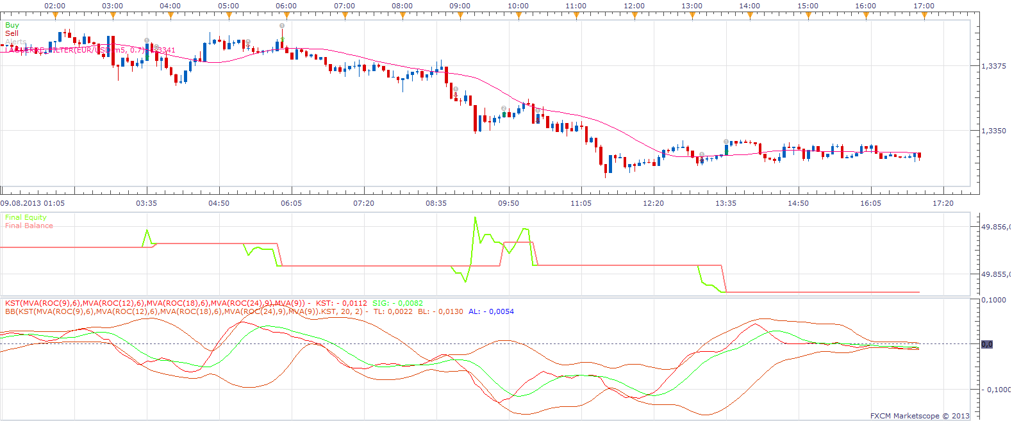Screen dimensions: 1012x421
Task: Select the orange triangle marker at 12:00
Action: point(635,15)
